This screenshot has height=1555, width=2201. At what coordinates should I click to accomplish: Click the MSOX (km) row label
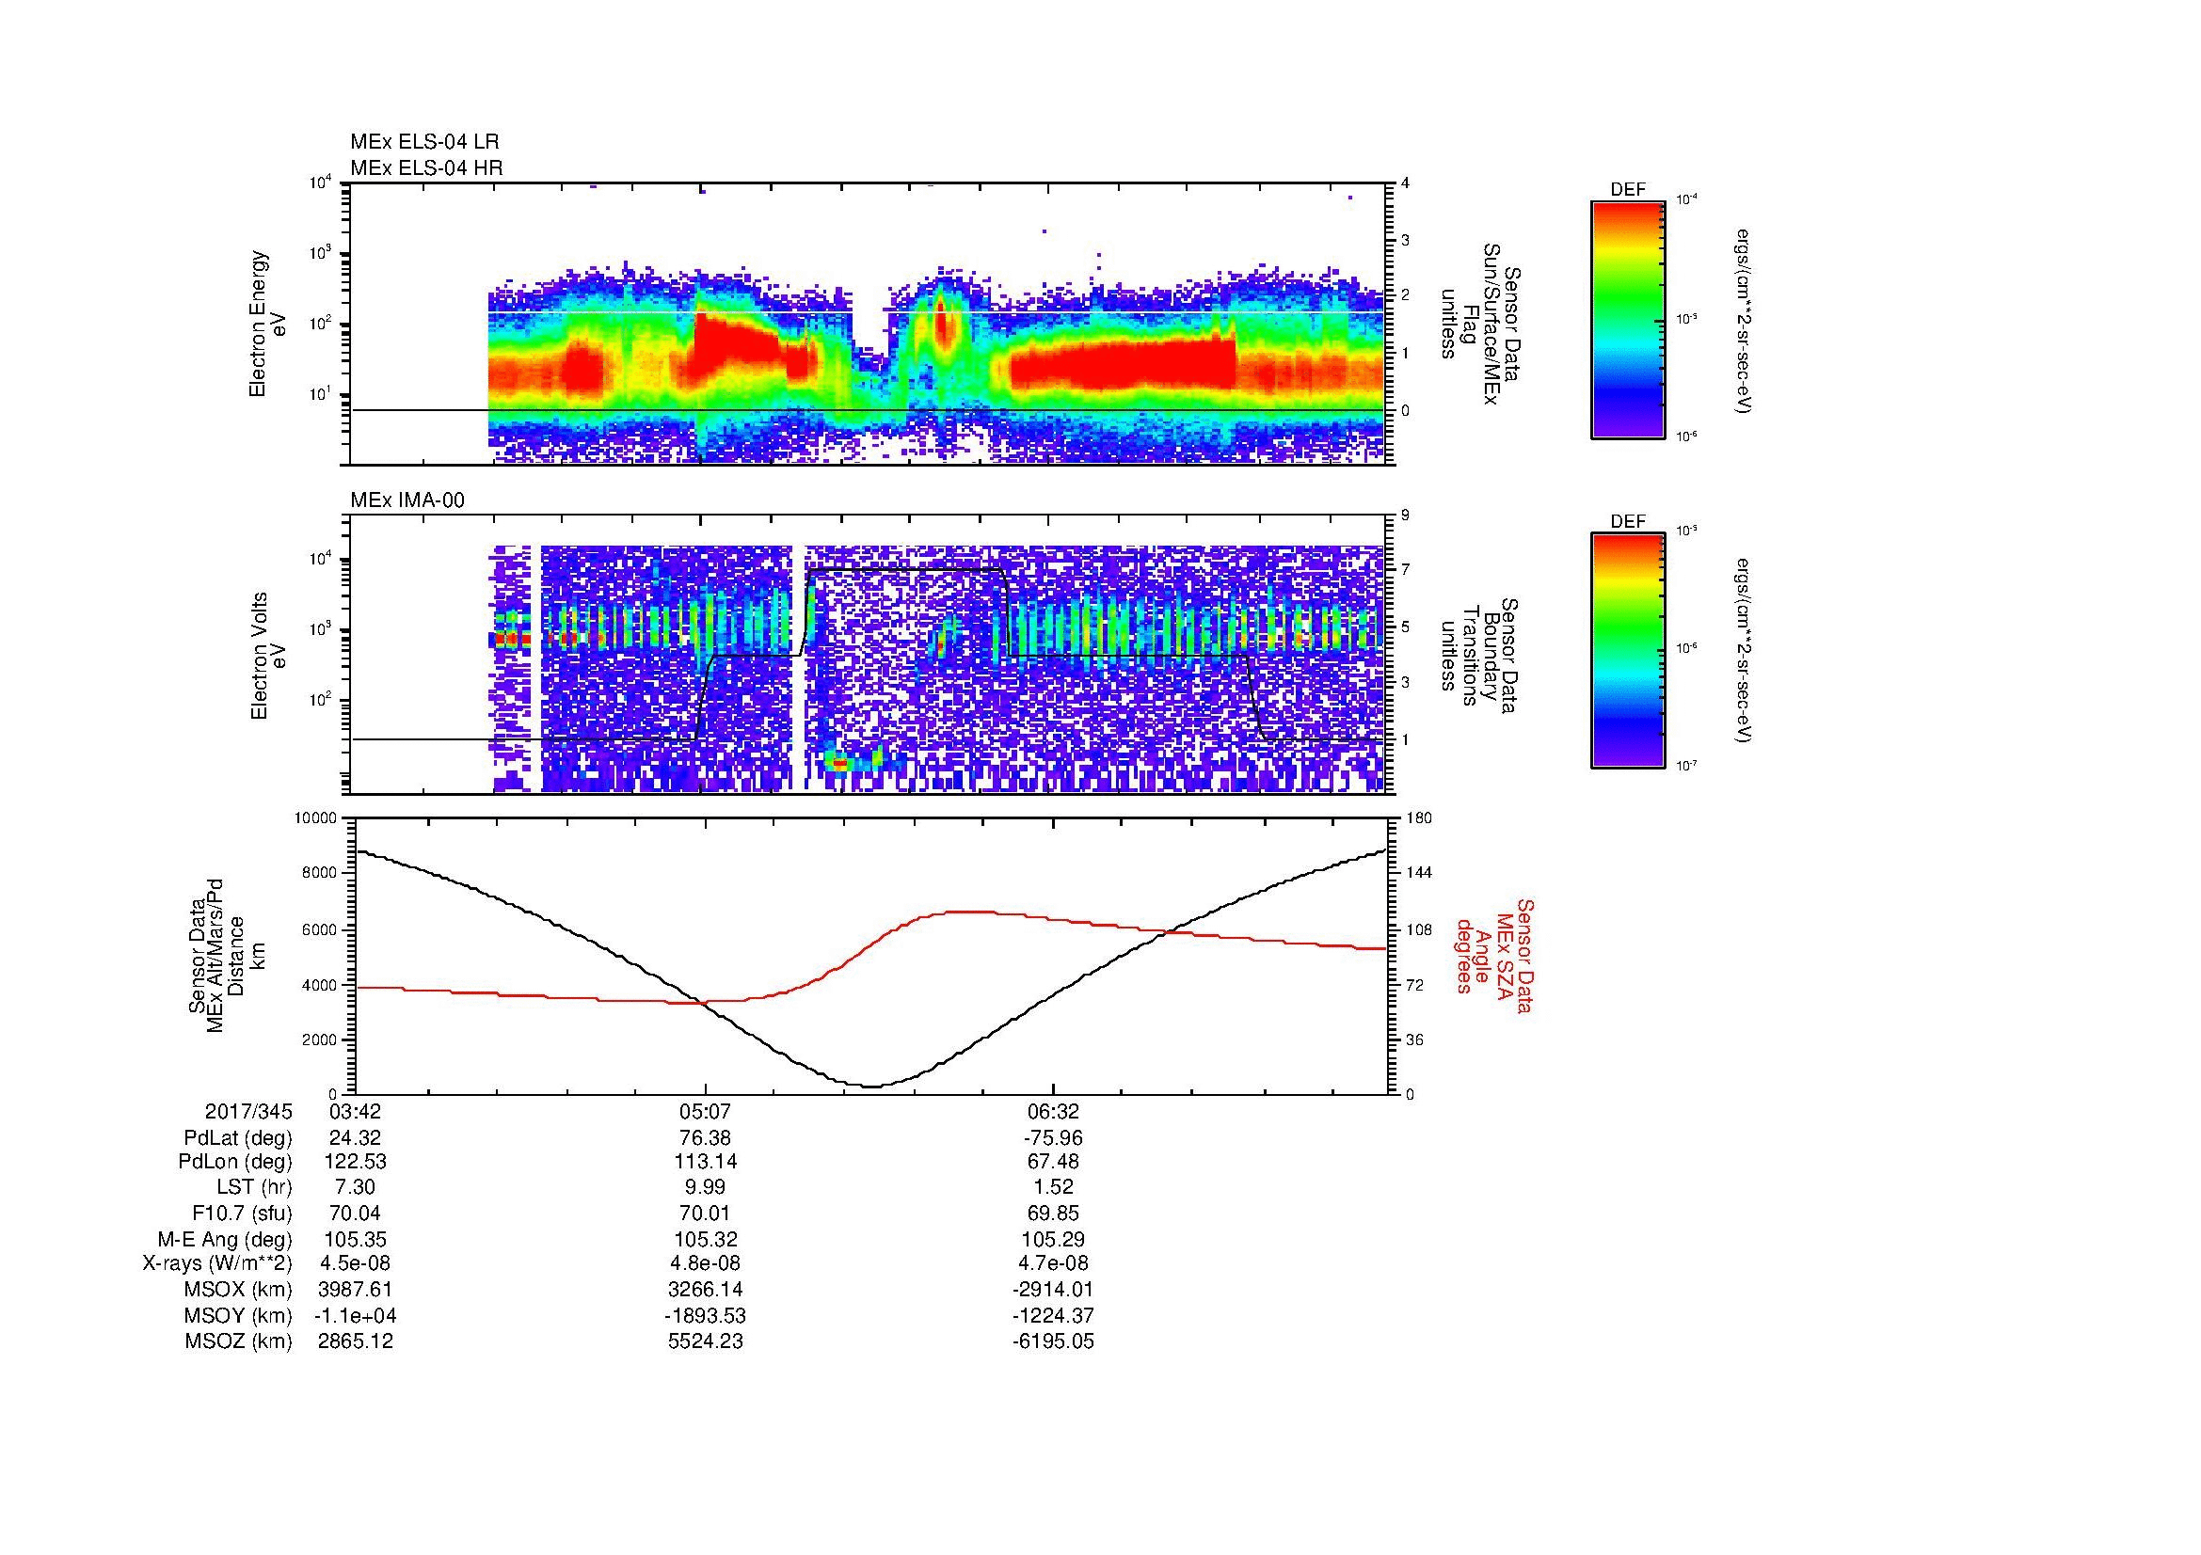(x=239, y=1290)
